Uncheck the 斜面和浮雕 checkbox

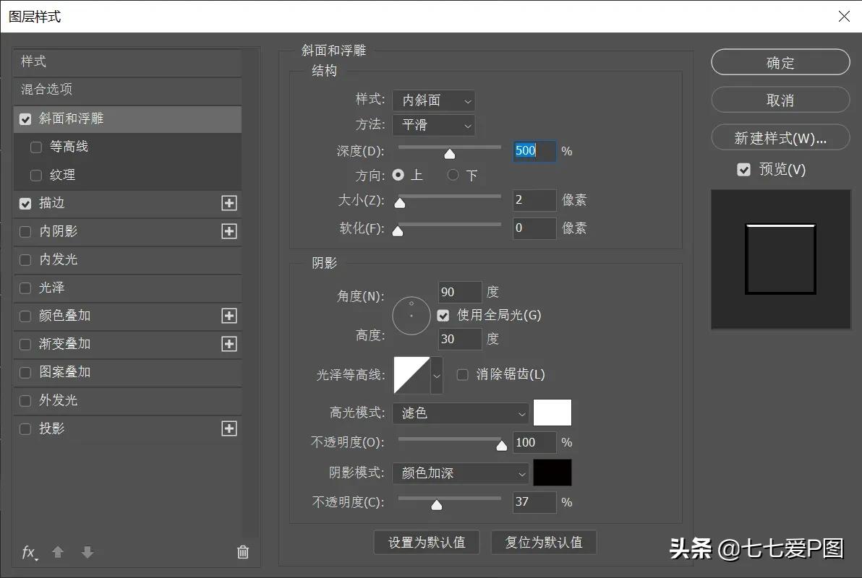click(x=25, y=119)
